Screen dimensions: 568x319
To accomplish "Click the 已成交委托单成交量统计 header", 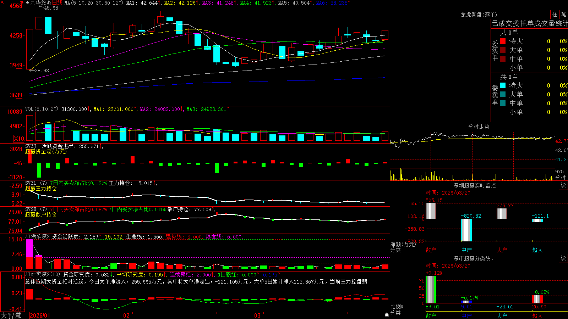I will [x=530, y=23].
